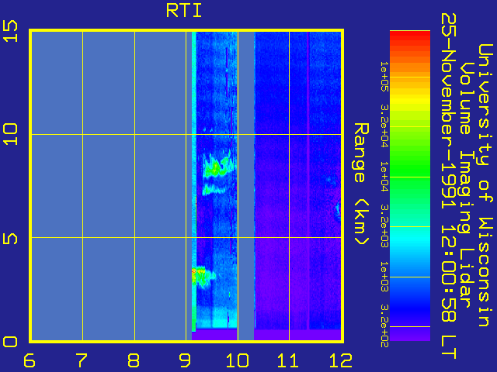Click the purple bottom of the colorbar
Viewport: 497px width, 372px height.
coord(410,334)
